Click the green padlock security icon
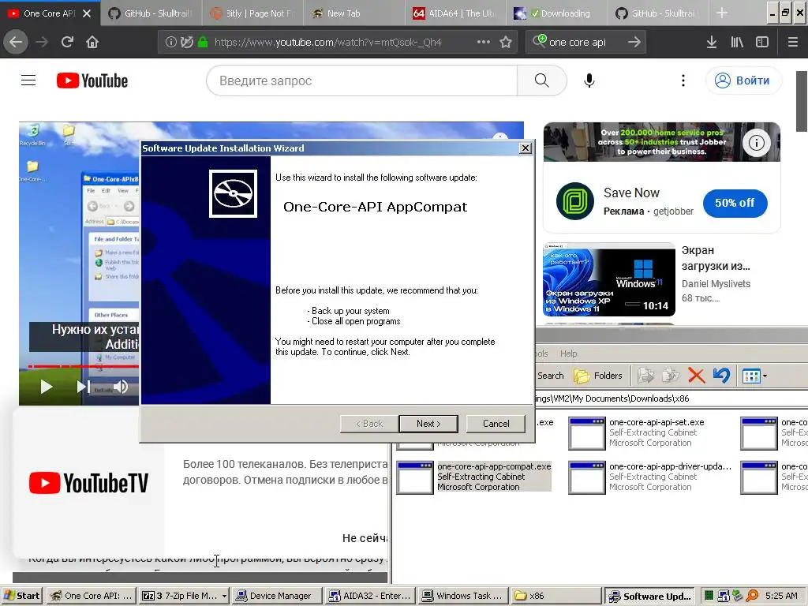 [x=203, y=43]
